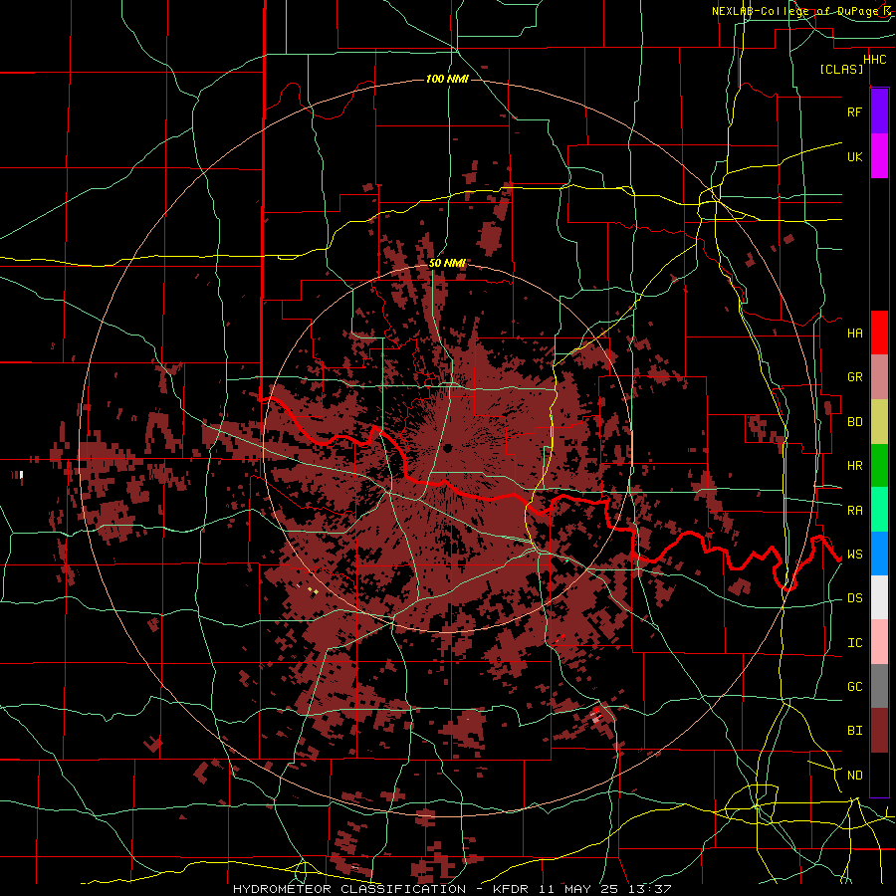Click the RF legend label
This screenshot has height=896, width=896.
[x=854, y=112]
